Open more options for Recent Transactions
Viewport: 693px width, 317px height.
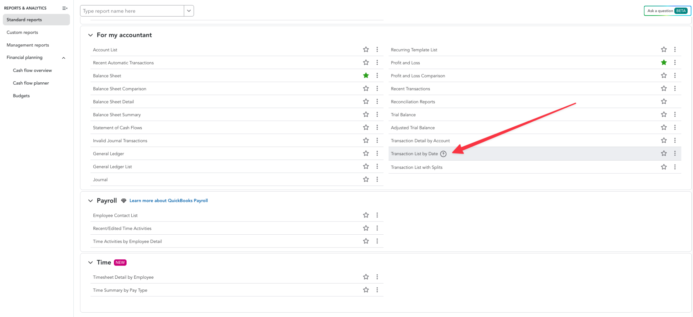(x=675, y=88)
